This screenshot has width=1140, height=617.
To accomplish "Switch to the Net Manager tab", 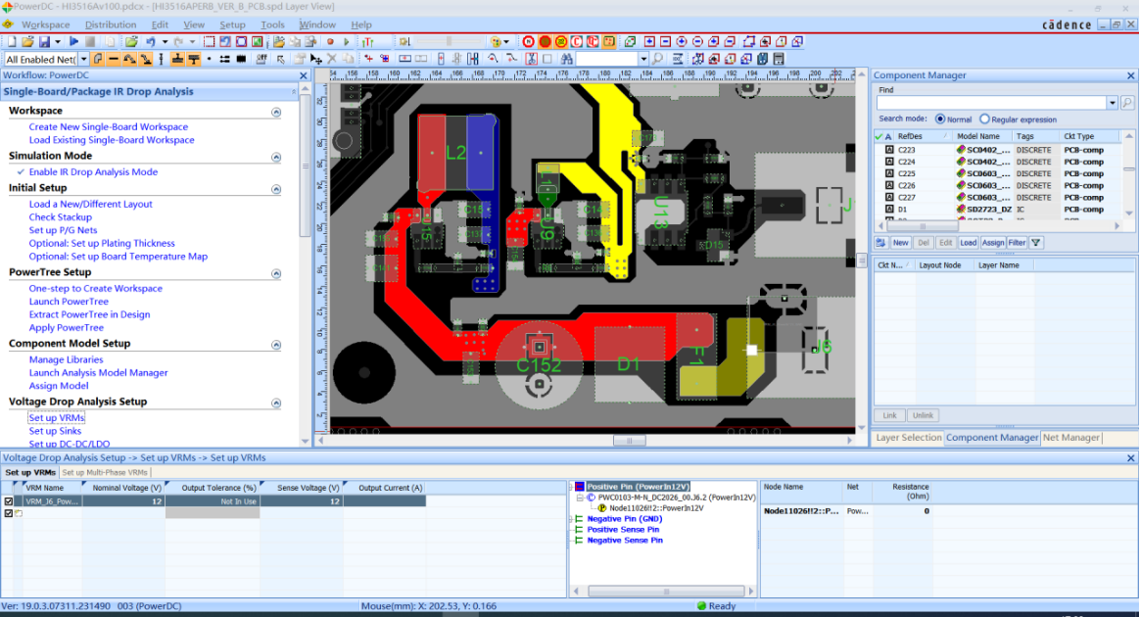I will coord(1070,438).
